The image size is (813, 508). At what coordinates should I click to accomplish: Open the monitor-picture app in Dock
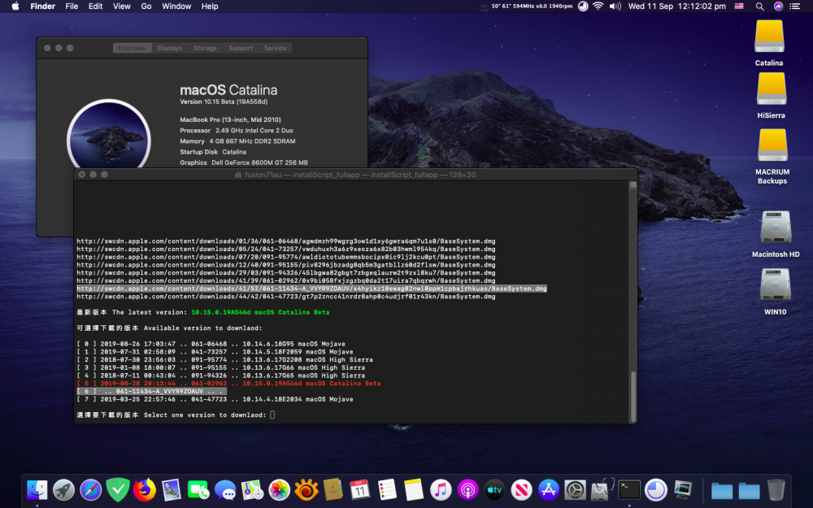(683, 489)
